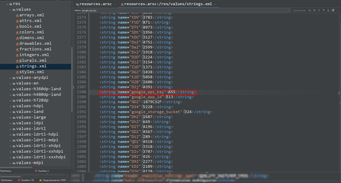The height and width of the screenshot is (183, 341).
Task: Click the select all occurrences icon in search bar
Action: [x=333, y=10]
